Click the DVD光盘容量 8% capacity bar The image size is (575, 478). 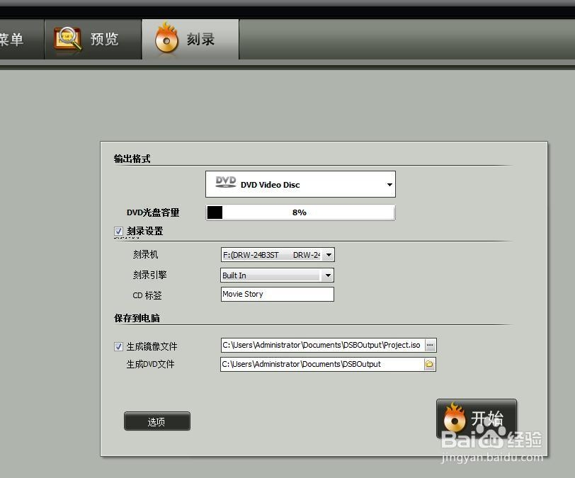[300, 212]
